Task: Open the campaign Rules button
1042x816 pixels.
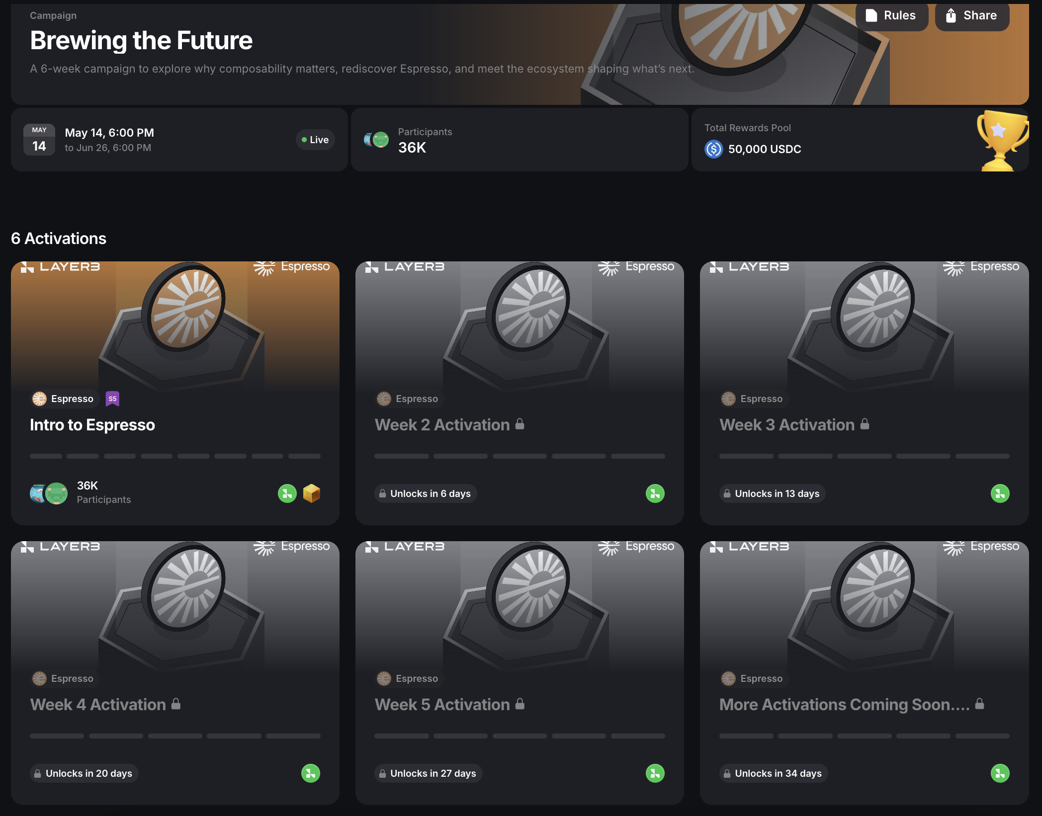Action: pyautogui.click(x=891, y=16)
